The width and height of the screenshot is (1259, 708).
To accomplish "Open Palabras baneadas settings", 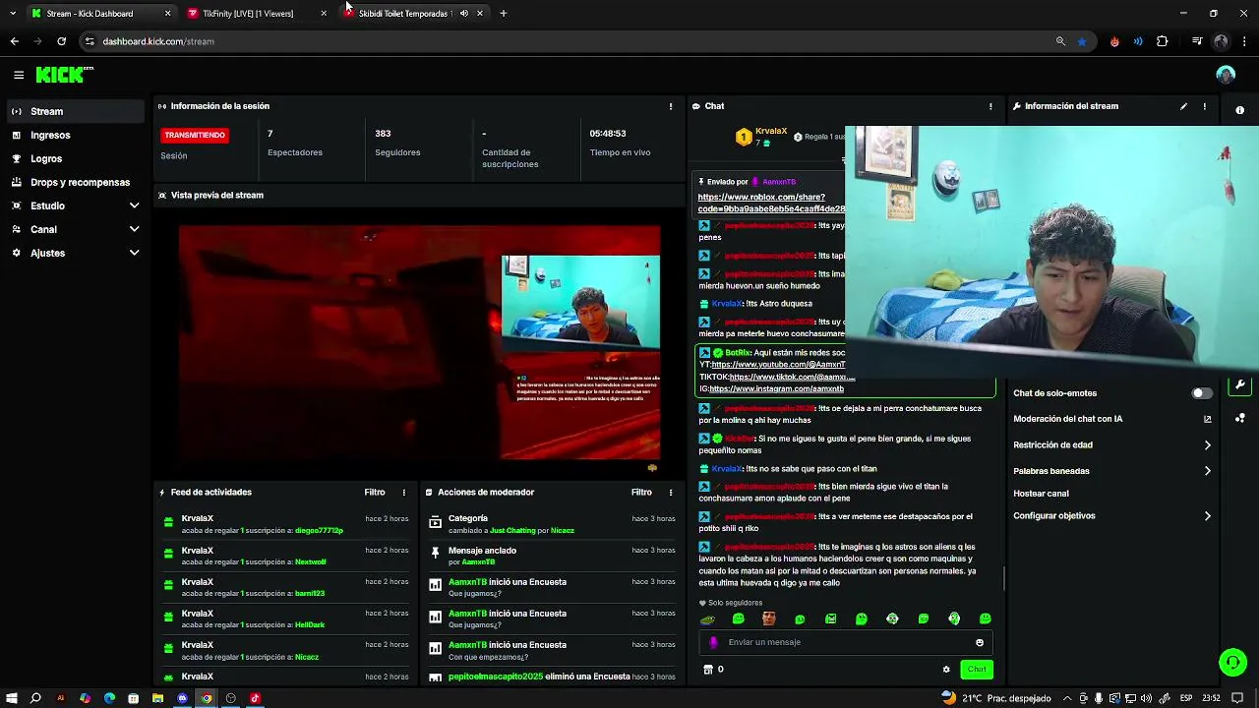I will 1111,471.
